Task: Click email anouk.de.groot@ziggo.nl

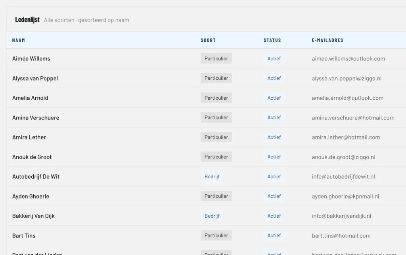Action: point(344,157)
